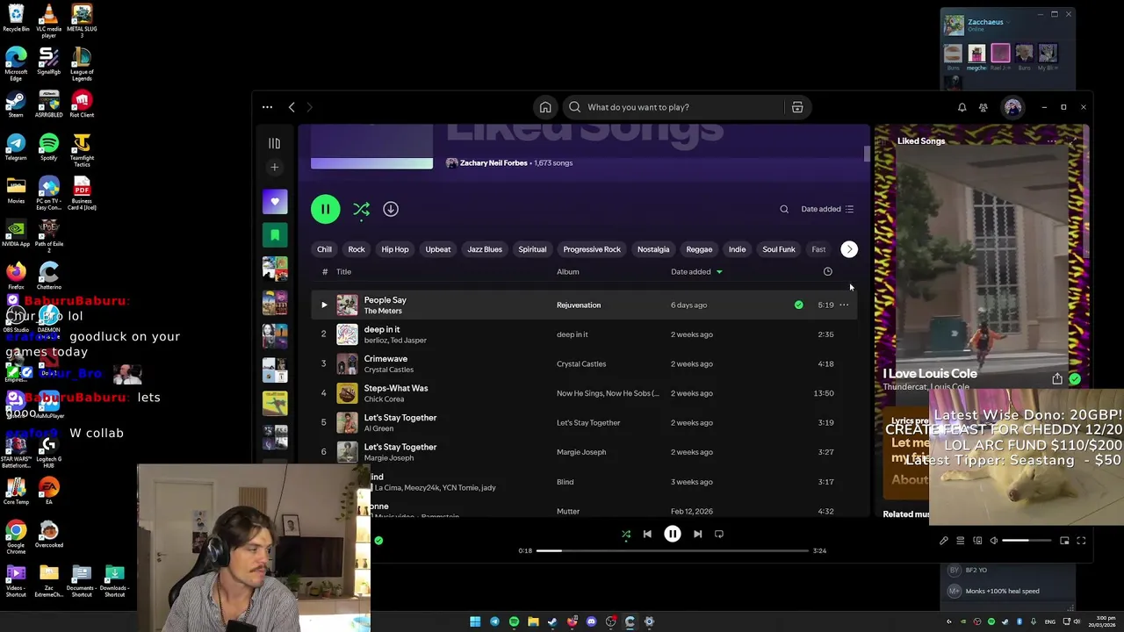Open Connect to a device icon
Image resolution: width=1124 pixels, height=632 pixels.
point(977,541)
